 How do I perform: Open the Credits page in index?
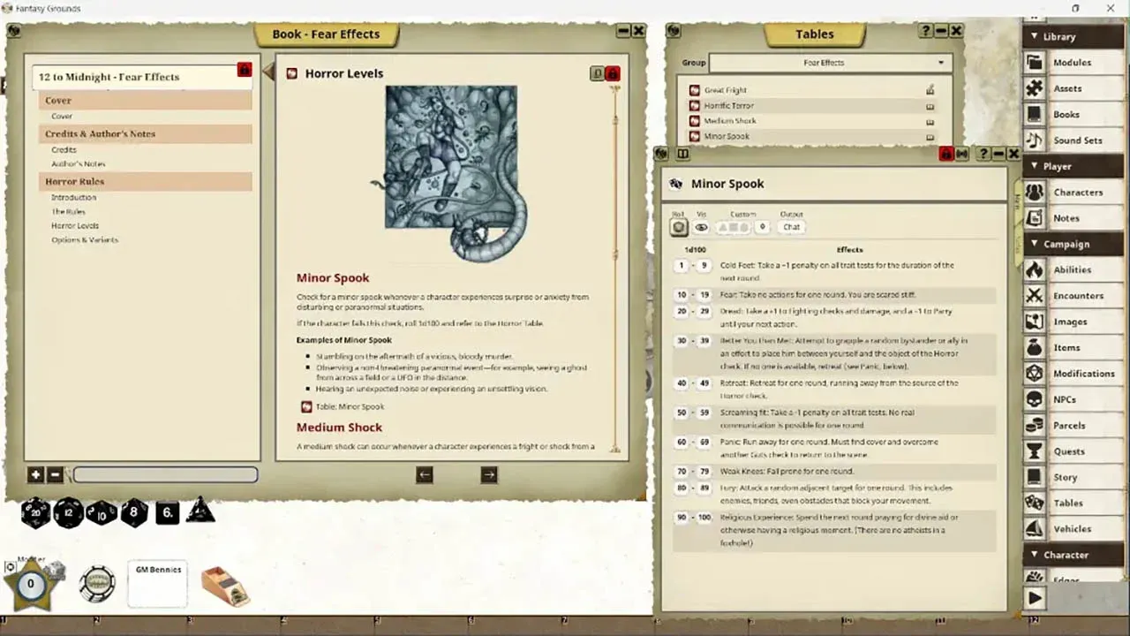(64, 150)
